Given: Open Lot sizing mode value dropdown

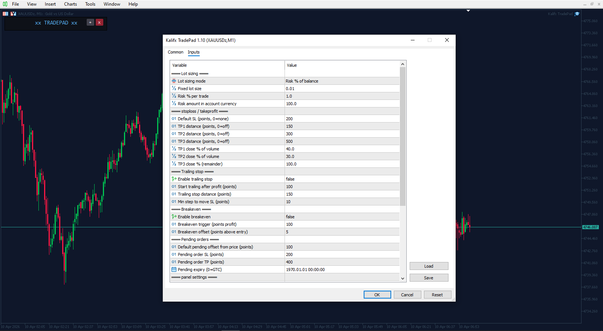Looking at the screenshot, I should [x=342, y=81].
